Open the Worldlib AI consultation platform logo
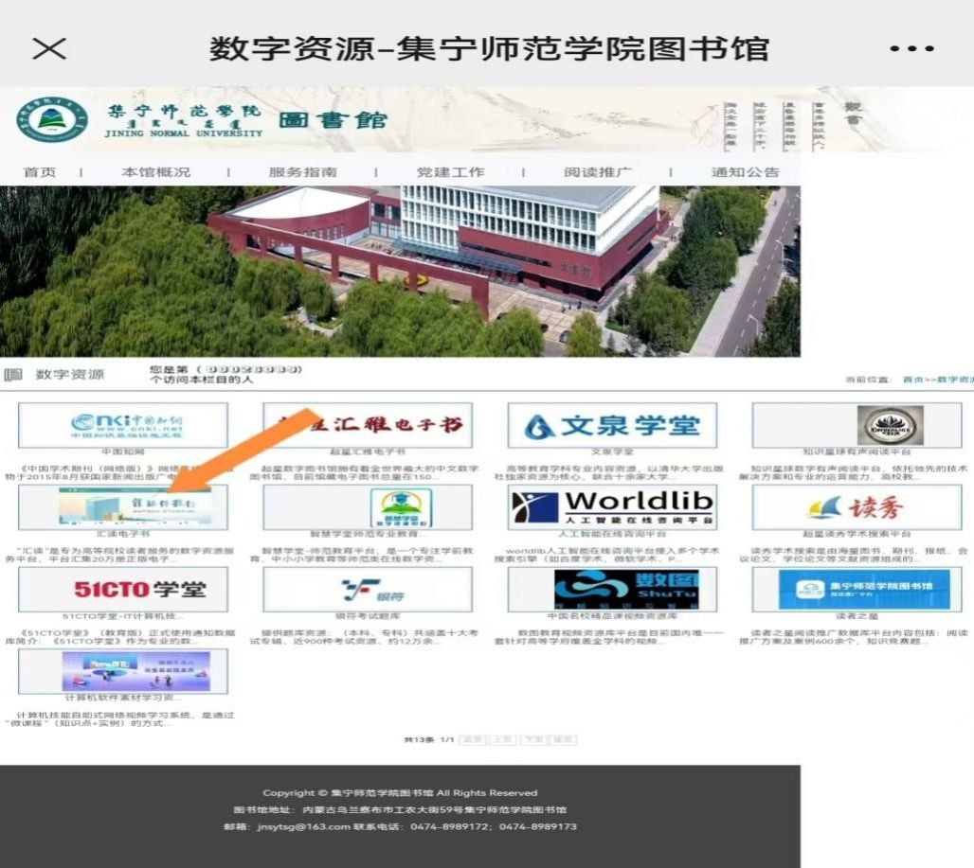 [612, 507]
